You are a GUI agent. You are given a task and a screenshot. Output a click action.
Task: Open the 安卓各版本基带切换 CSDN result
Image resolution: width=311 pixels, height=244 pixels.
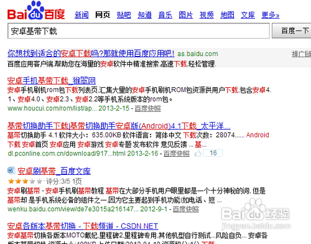pos(83,226)
